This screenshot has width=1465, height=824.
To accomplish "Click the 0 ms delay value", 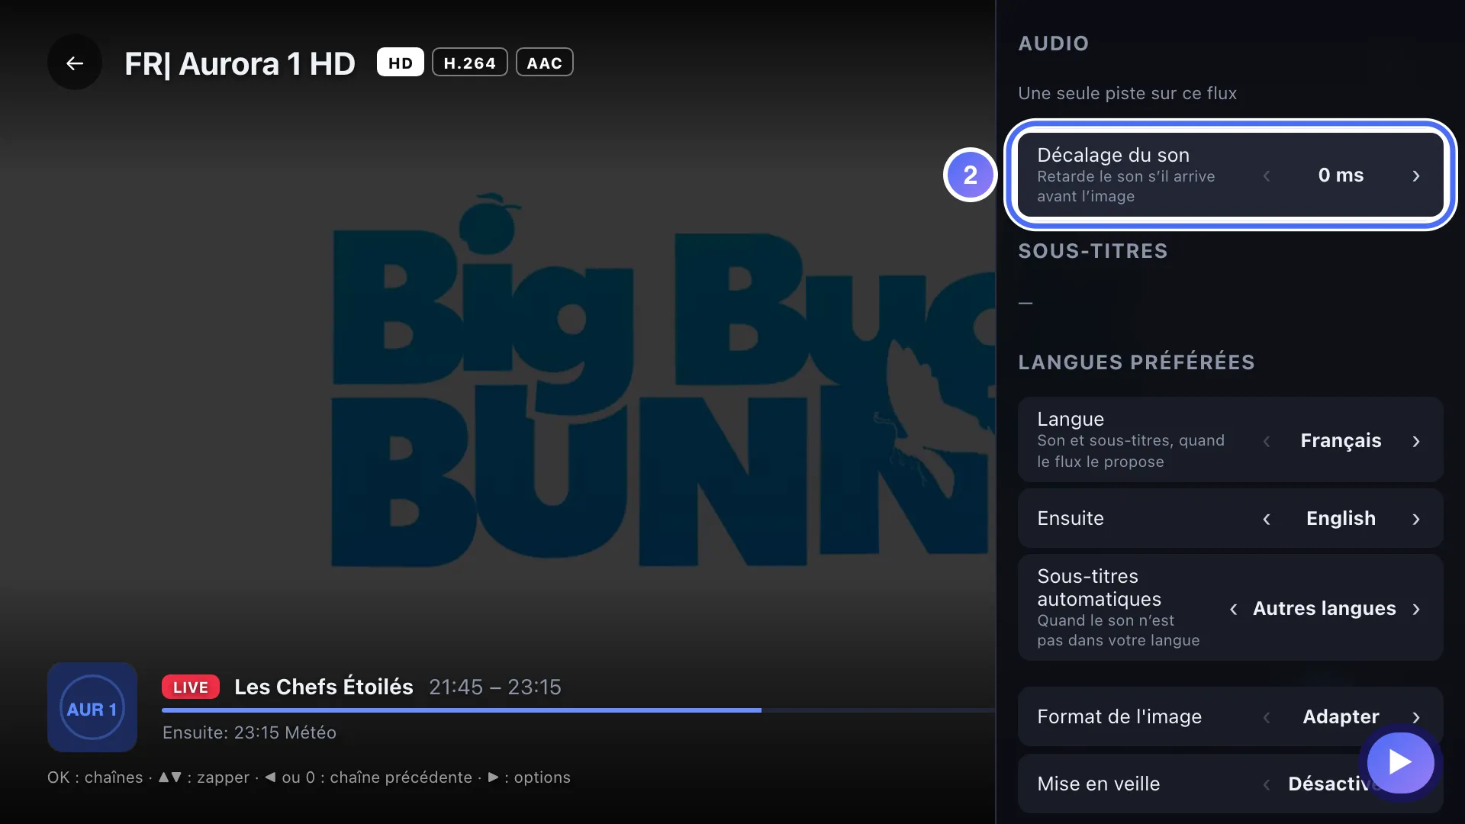I will coord(1341,175).
